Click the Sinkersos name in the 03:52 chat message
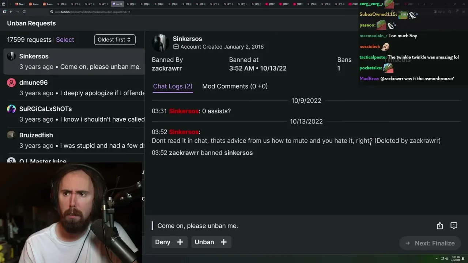 (x=184, y=132)
